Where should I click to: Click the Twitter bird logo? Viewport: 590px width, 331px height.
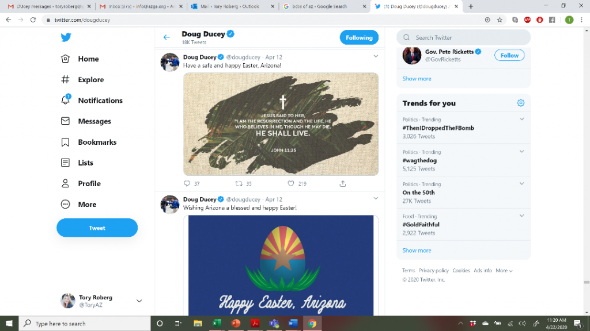tap(66, 37)
